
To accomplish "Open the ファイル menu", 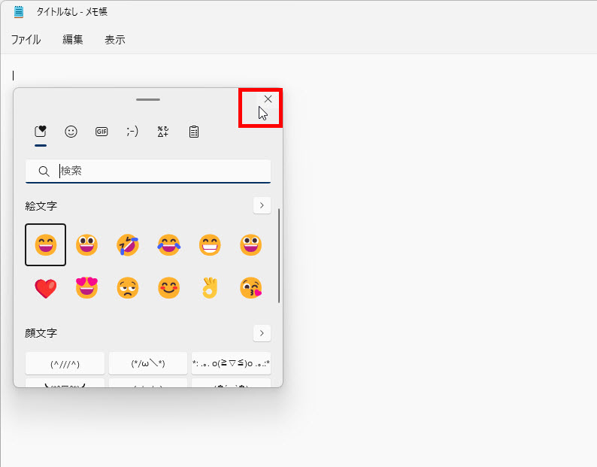I will 26,40.
